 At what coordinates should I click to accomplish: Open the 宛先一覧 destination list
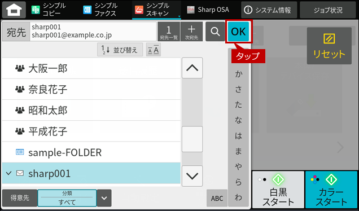click(x=169, y=32)
